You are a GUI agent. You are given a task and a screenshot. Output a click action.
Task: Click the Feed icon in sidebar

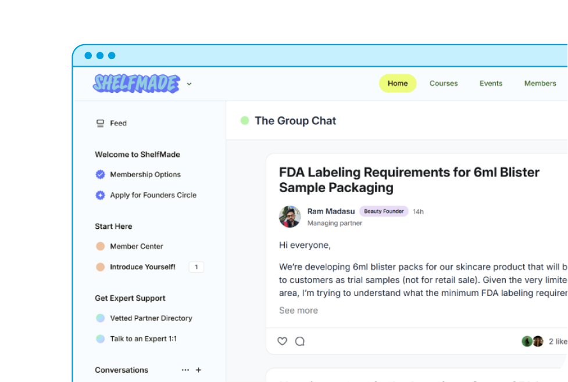pos(100,123)
